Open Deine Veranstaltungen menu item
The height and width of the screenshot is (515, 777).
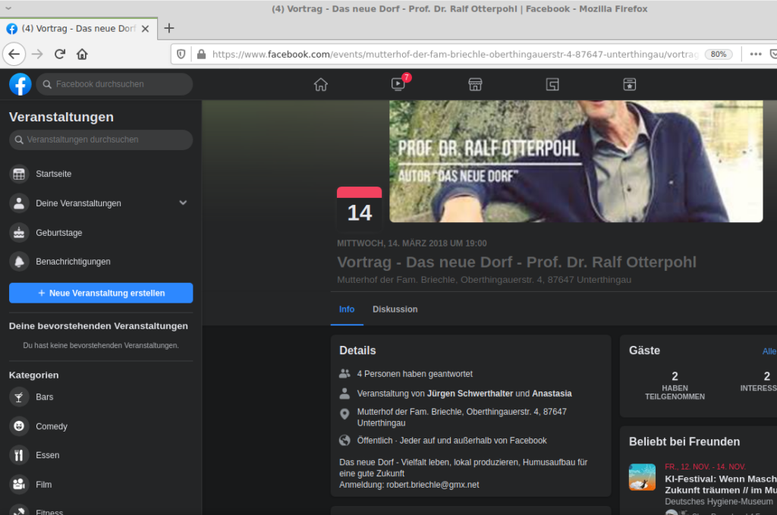(101, 203)
